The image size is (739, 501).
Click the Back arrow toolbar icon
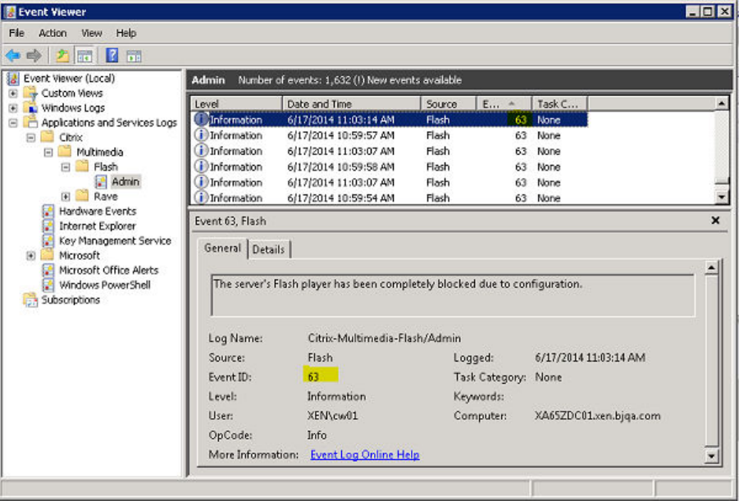(12, 56)
